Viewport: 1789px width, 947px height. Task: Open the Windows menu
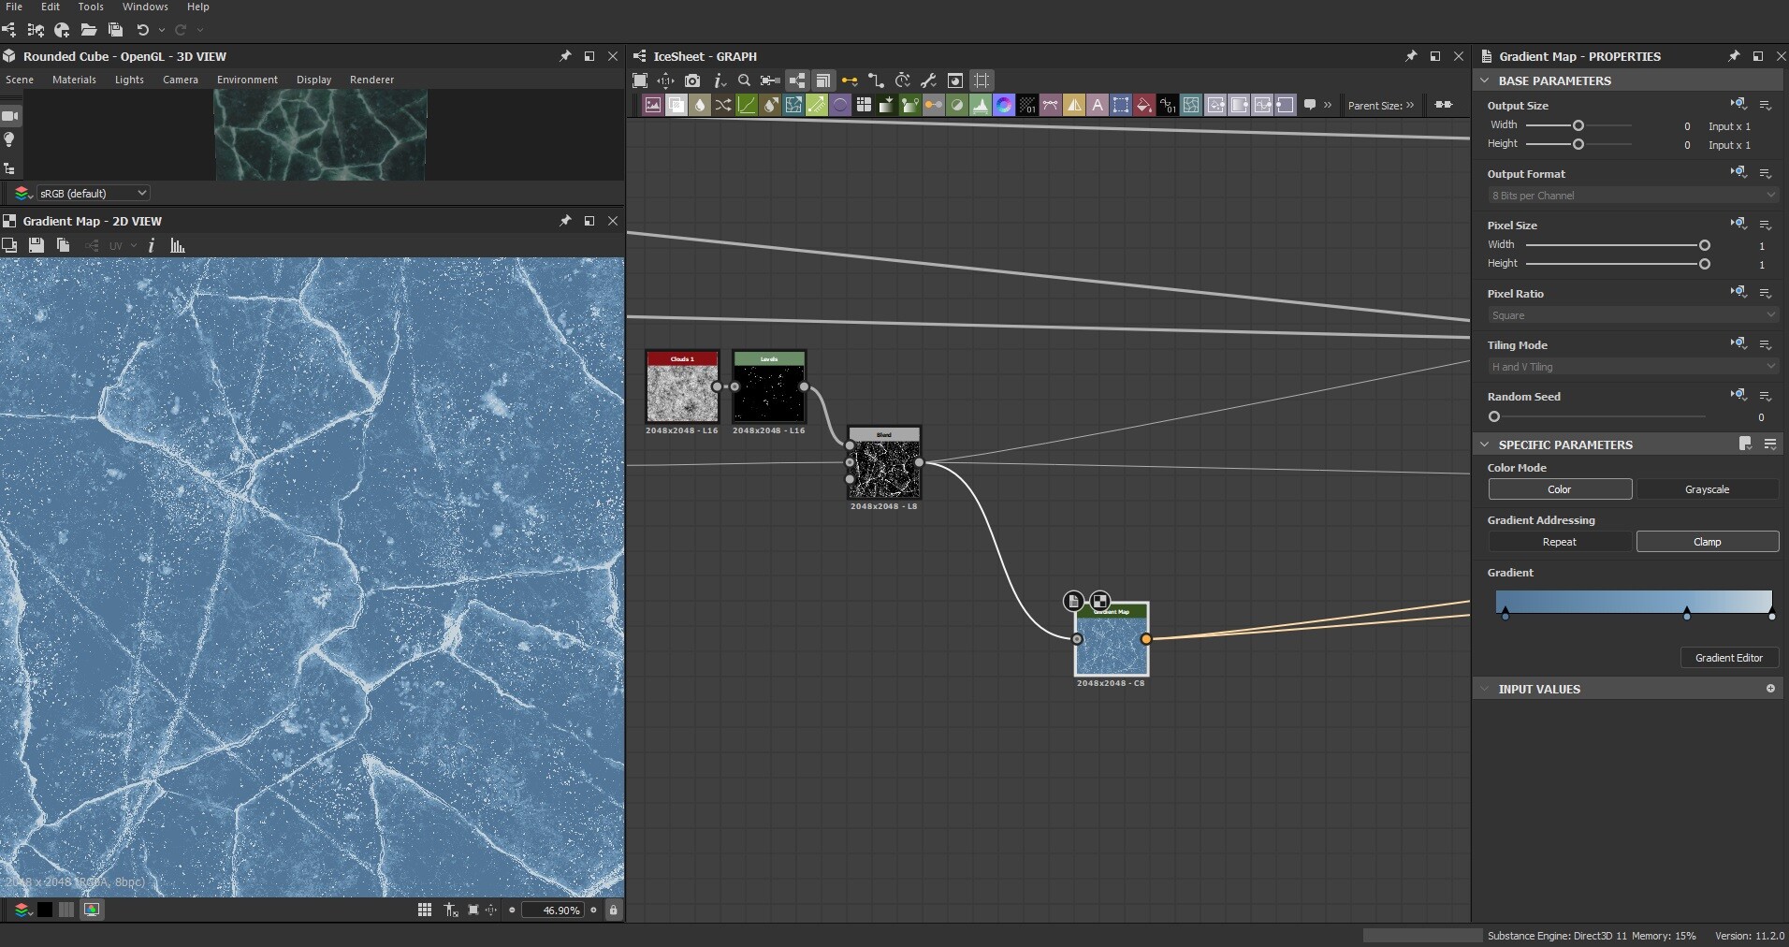[145, 7]
